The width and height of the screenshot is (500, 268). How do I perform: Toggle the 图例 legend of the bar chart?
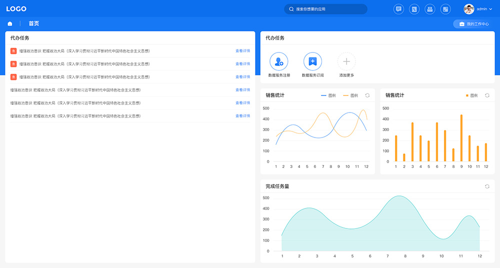click(x=471, y=95)
